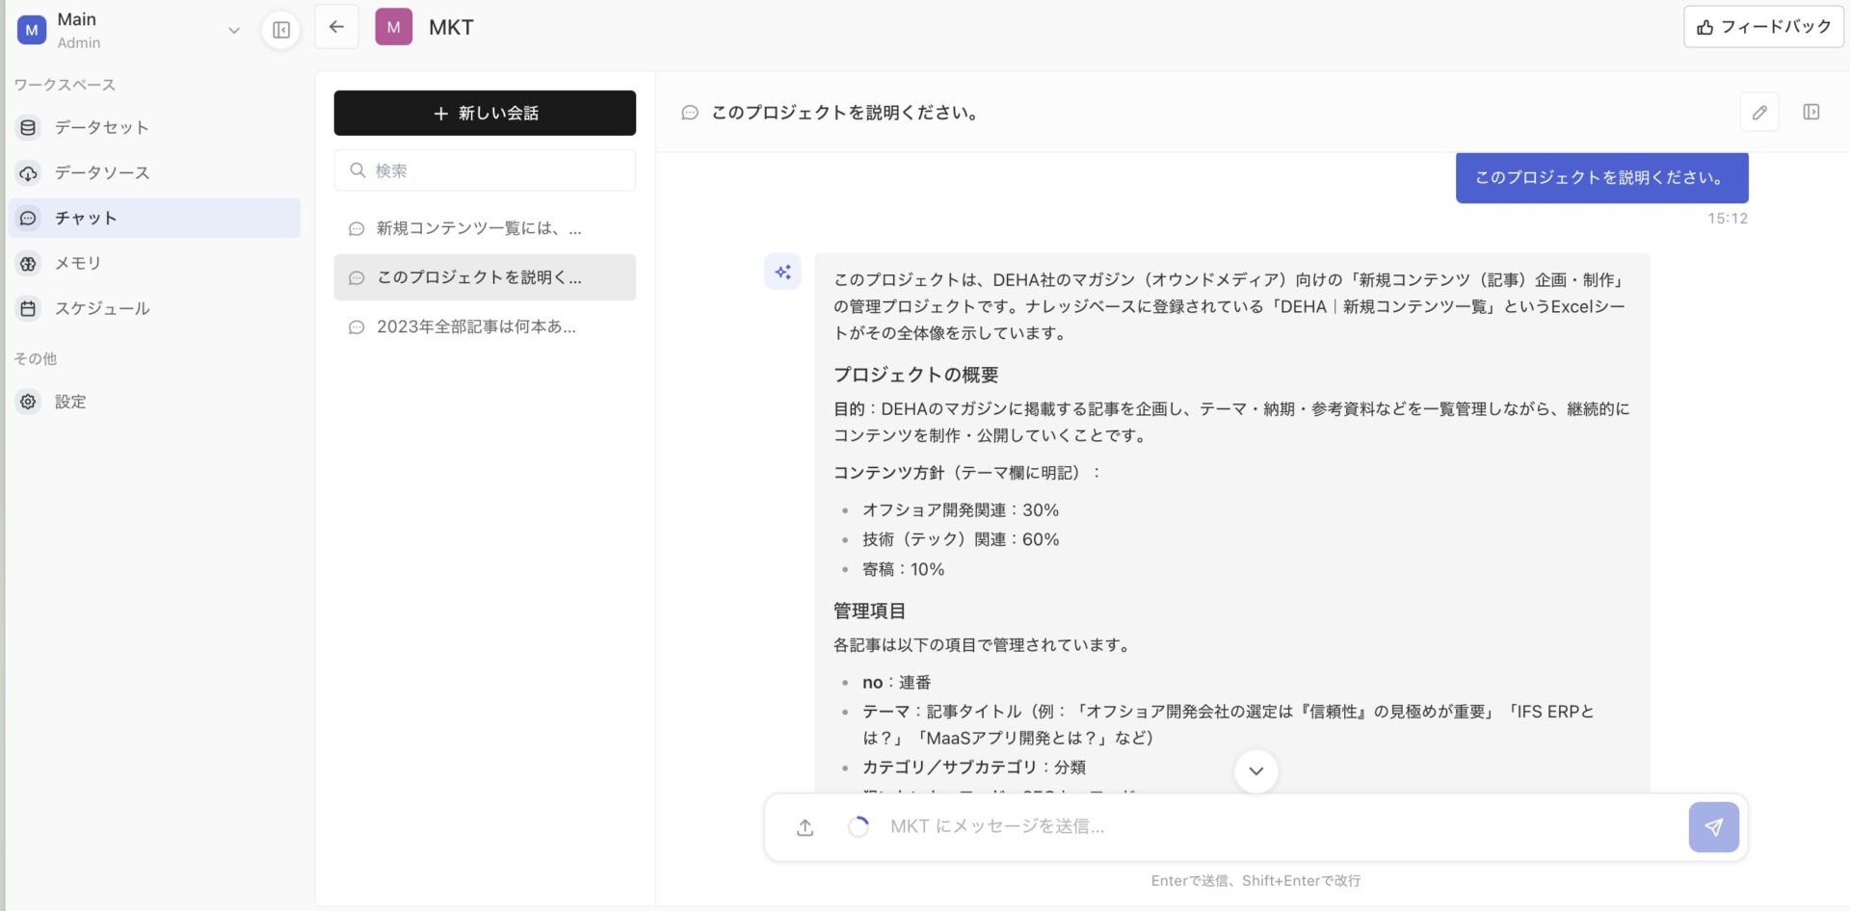
Task: Open 設定 in the sidebar
Action: click(x=154, y=402)
